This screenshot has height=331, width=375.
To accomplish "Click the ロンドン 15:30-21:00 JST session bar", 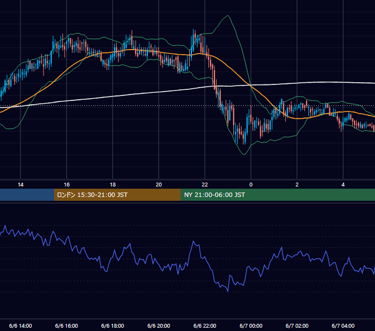I will (117, 195).
